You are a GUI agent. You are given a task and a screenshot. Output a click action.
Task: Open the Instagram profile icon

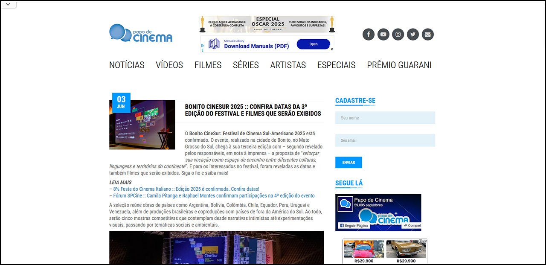pyautogui.click(x=398, y=34)
